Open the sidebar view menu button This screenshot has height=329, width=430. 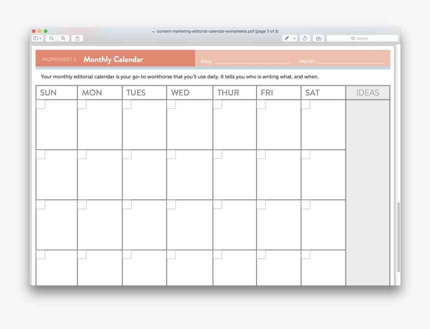click(37, 38)
